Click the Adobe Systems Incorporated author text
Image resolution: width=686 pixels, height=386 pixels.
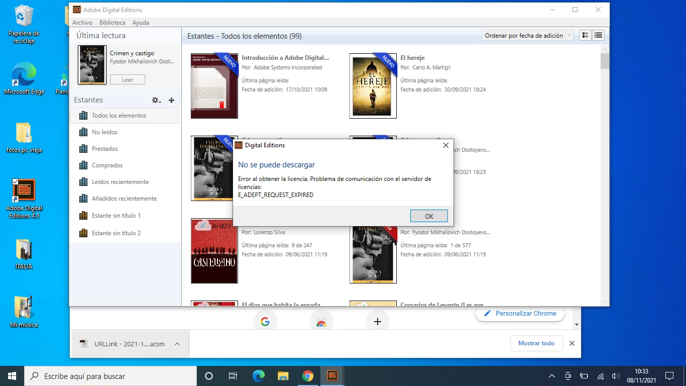click(288, 67)
